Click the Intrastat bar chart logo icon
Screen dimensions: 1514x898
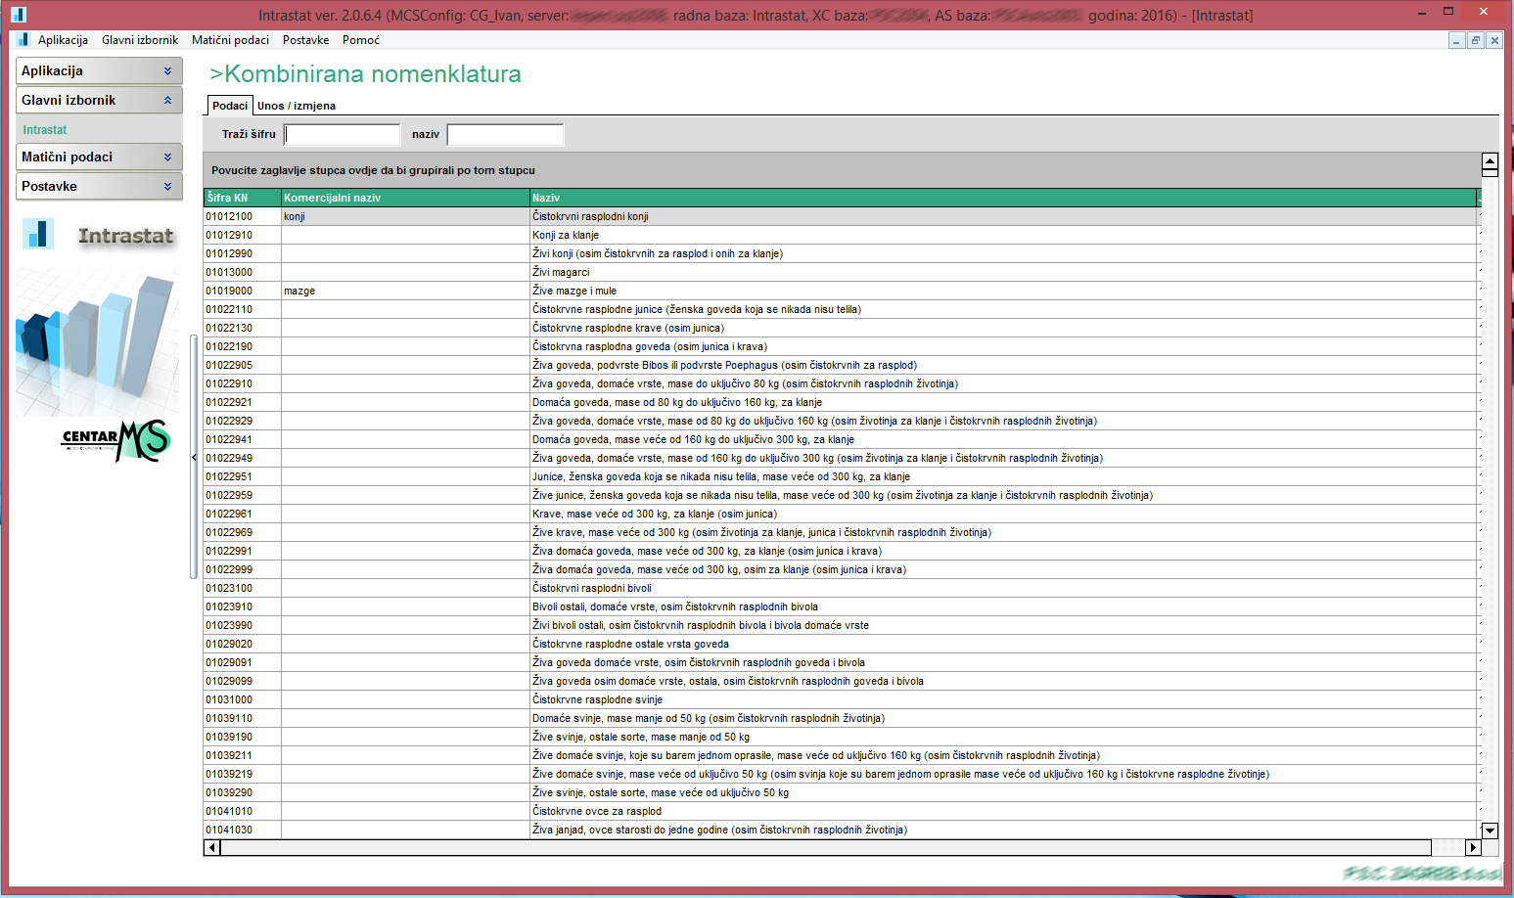coord(38,234)
